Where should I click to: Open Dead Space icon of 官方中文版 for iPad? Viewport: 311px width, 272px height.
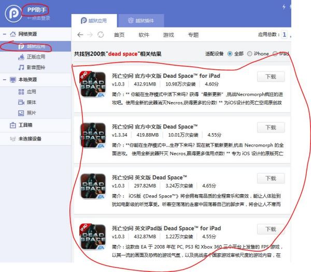tap(93, 84)
